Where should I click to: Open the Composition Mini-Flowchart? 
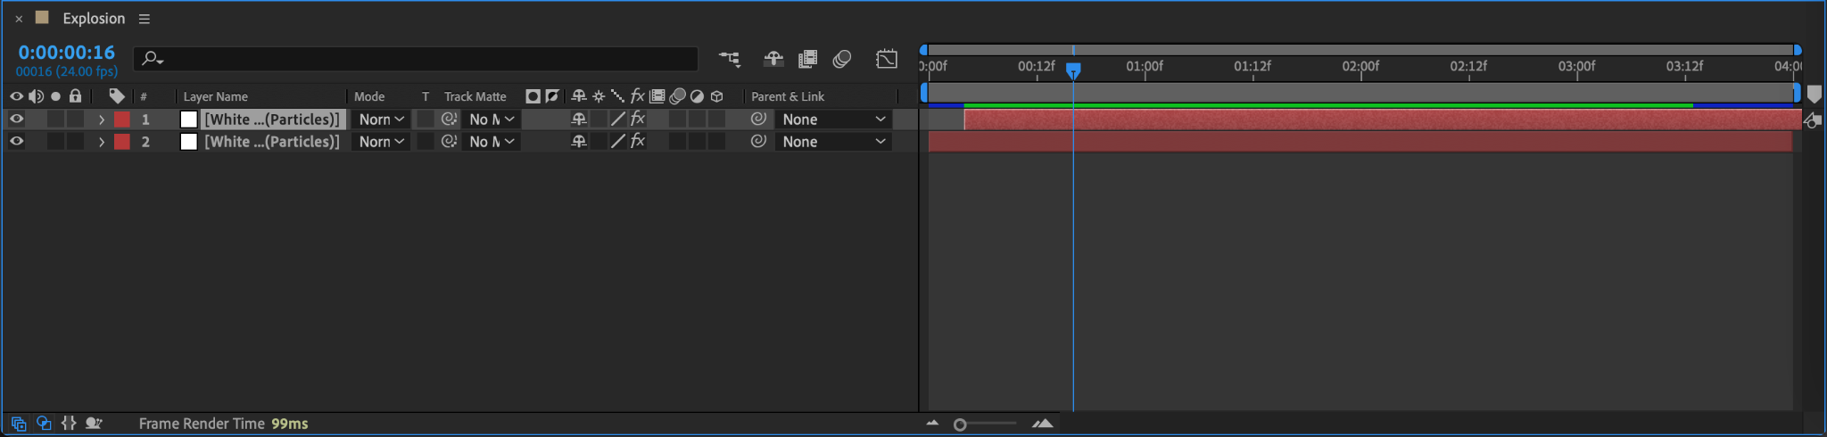click(x=730, y=59)
